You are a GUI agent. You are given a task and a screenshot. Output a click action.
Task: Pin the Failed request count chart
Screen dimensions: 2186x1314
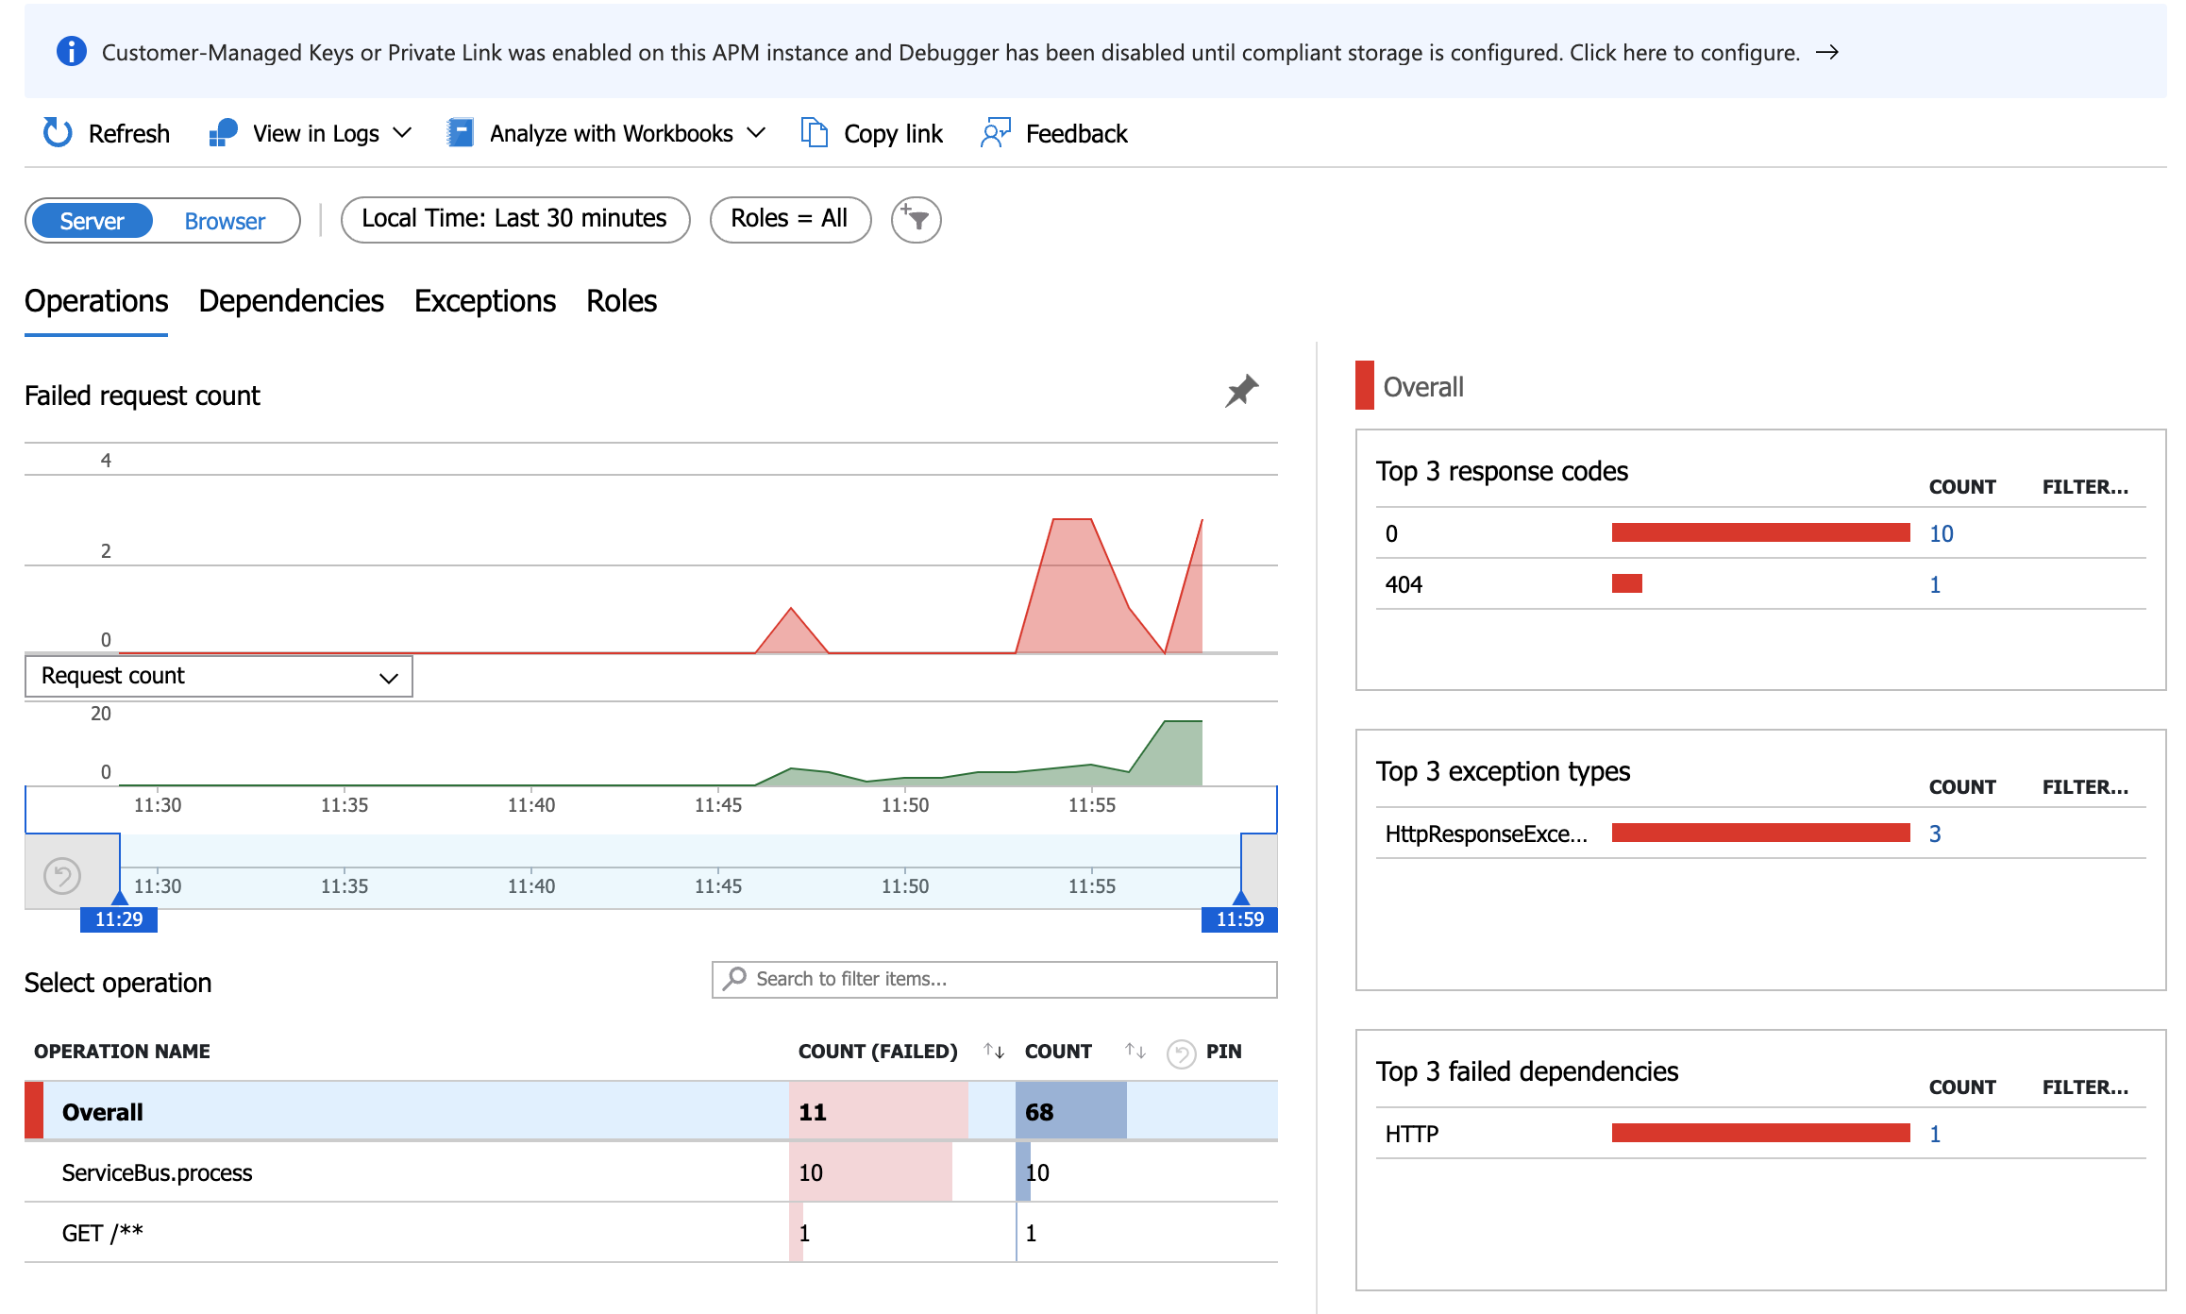(1241, 391)
